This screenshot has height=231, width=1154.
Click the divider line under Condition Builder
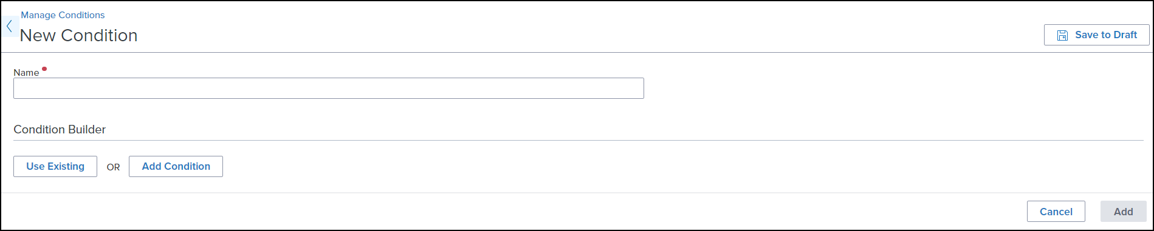click(579, 141)
